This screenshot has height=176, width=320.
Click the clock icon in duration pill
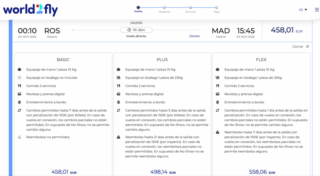[129, 30]
